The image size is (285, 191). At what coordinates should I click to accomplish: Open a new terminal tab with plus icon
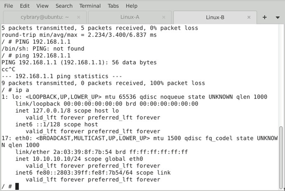point(265,17)
